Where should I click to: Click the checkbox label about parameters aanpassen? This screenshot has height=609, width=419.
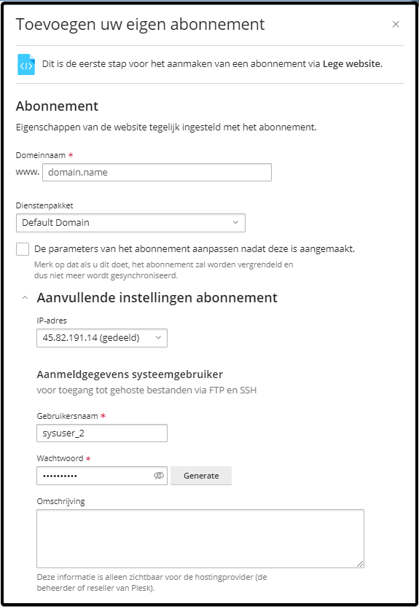195,249
